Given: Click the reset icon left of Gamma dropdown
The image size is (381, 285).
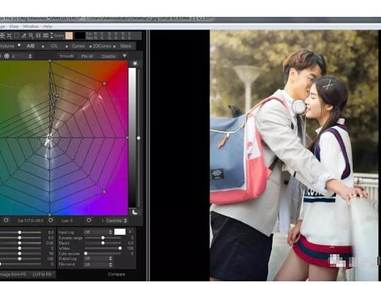Looking at the screenshot, I should pos(89,220).
